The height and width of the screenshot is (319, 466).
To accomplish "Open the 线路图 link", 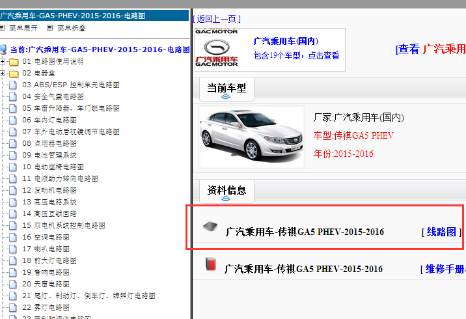I will coord(441,232).
